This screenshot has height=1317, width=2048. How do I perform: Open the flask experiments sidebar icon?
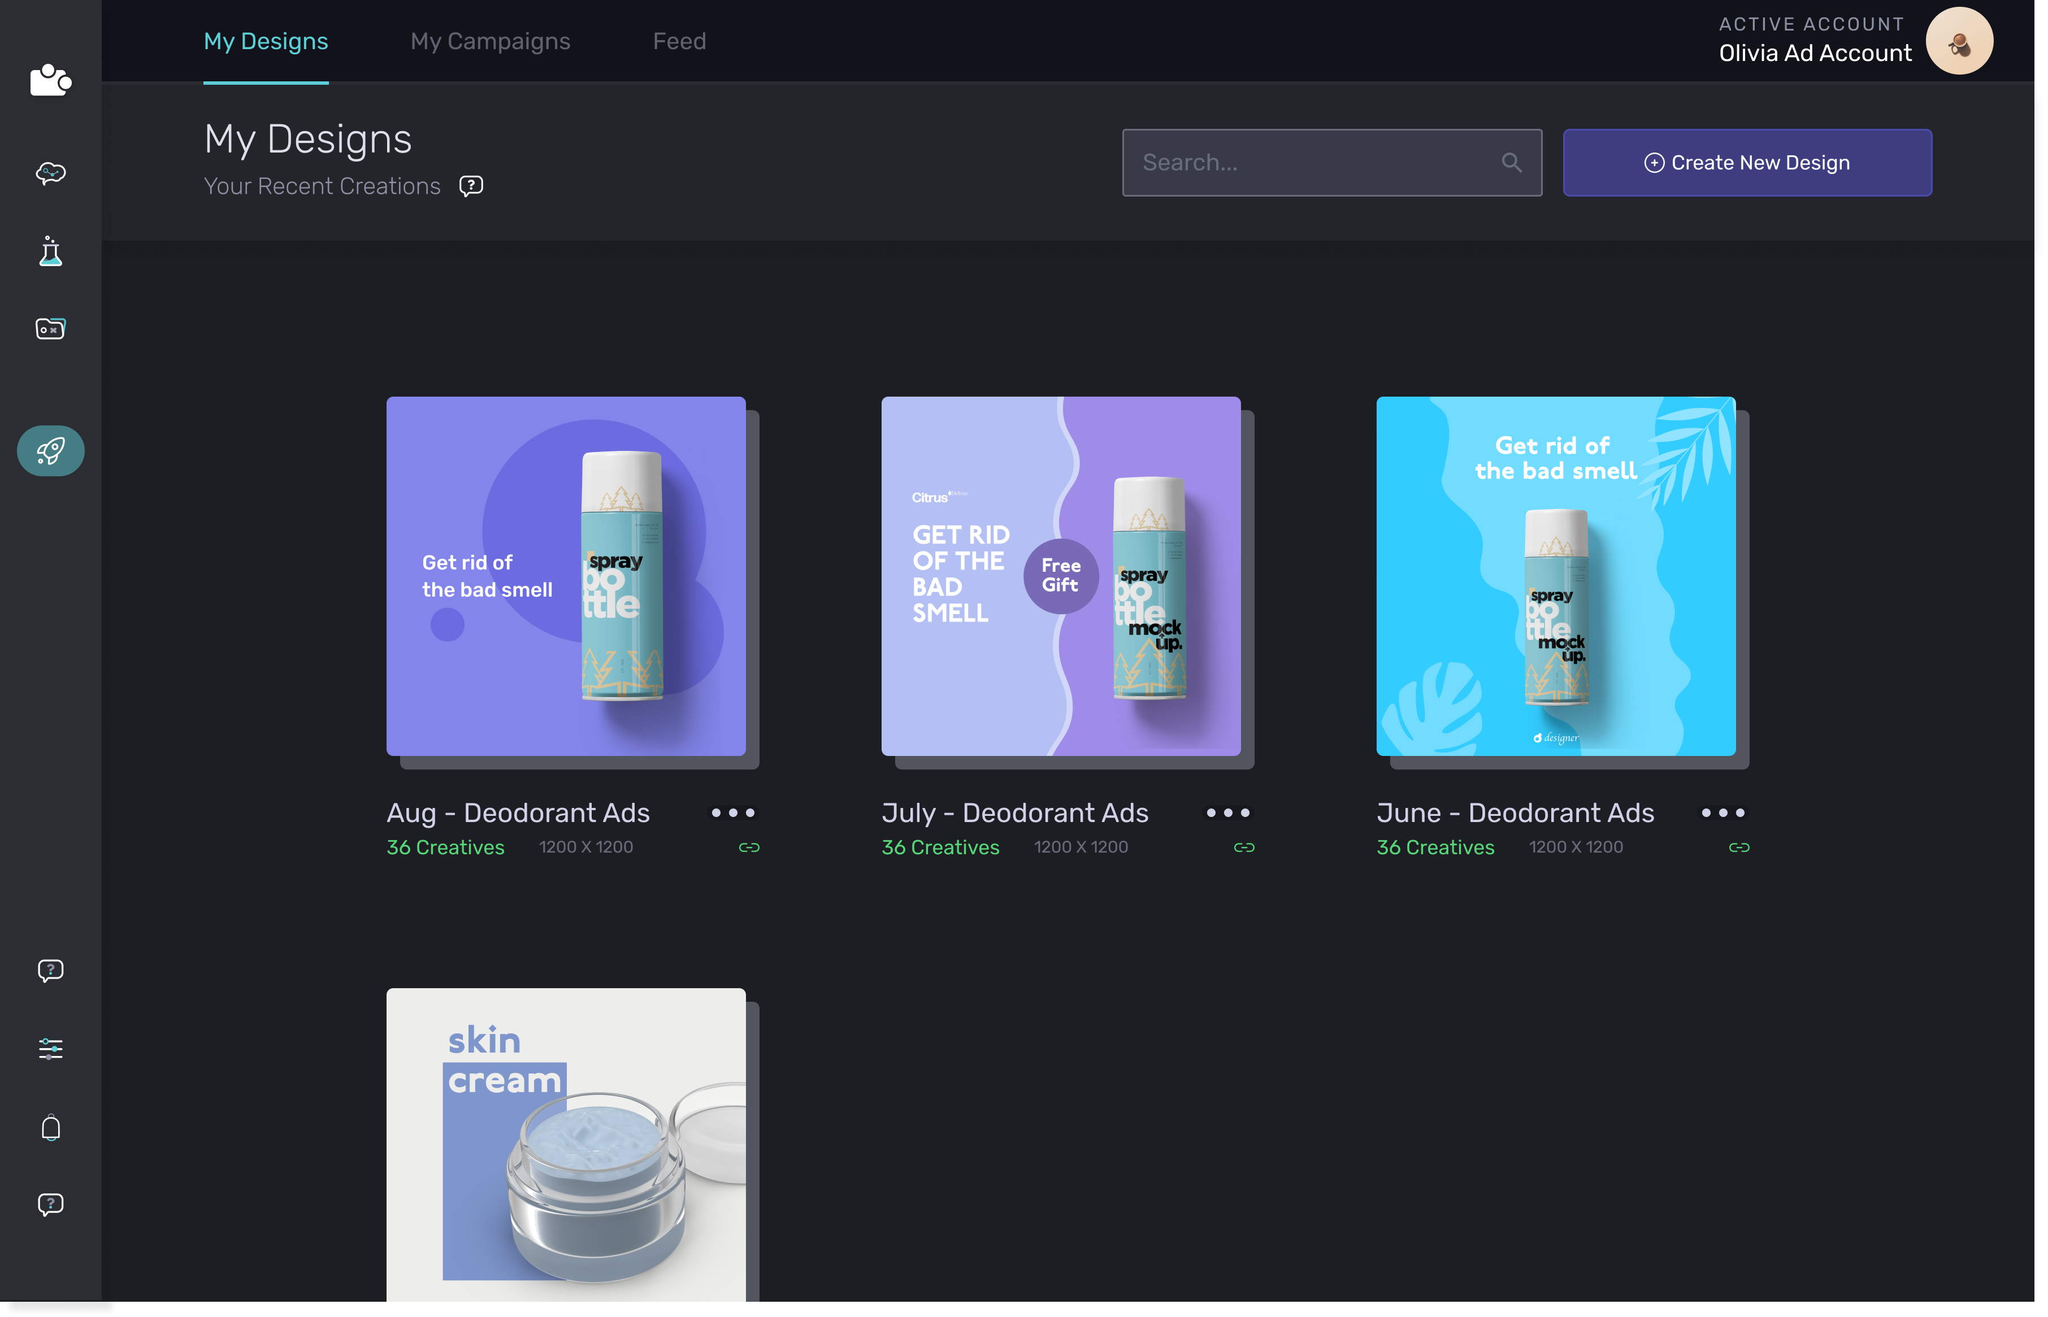click(50, 251)
